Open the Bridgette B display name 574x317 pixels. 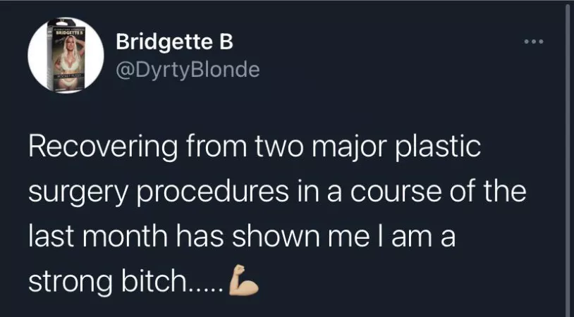coord(173,44)
